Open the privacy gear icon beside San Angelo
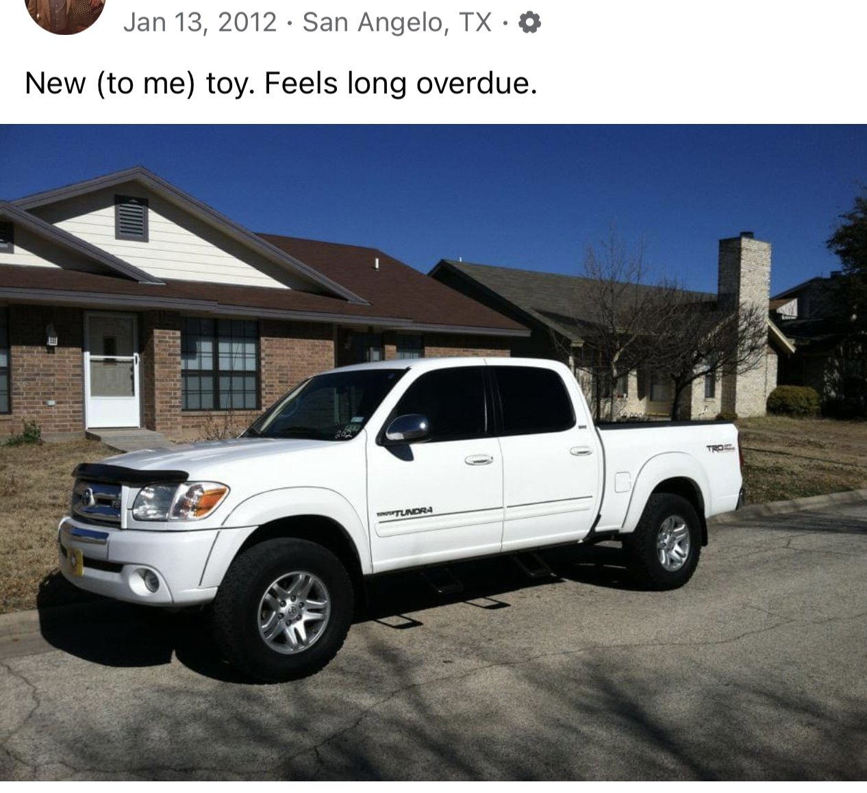867x793 pixels. coord(529,24)
